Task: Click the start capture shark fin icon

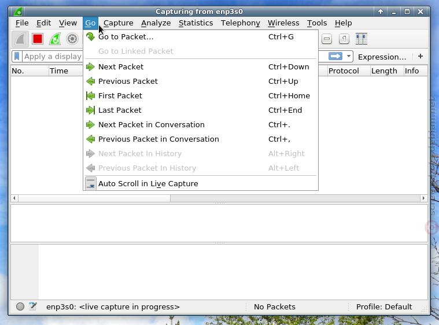Action: point(20,39)
